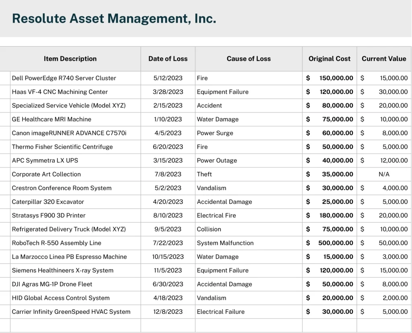This screenshot has height=333, width=412.
Task: Select the Item Description column header
Action: (70, 59)
